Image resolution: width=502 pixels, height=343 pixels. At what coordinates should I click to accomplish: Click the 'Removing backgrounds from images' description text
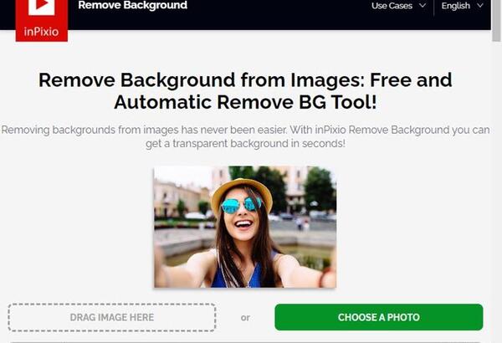pos(245,136)
